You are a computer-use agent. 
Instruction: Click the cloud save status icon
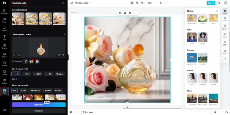72,3
